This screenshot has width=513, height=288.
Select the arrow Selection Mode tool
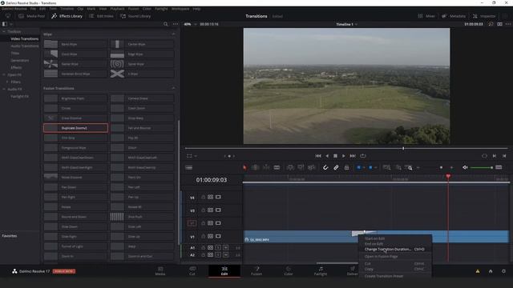[x=244, y=167]
